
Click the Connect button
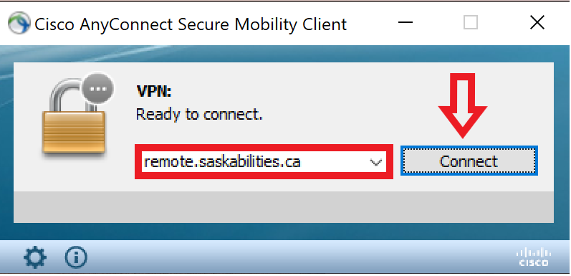tap(469, 161)
